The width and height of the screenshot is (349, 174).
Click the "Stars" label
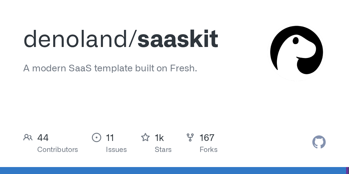(x=163, y=150)
